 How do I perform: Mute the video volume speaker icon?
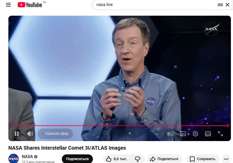coord(30,134)
